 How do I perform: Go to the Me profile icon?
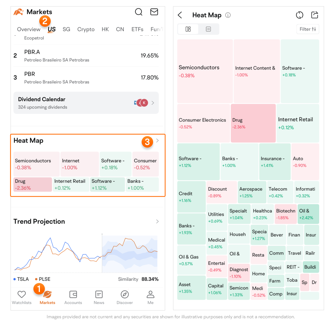click(x=151, y=294)
